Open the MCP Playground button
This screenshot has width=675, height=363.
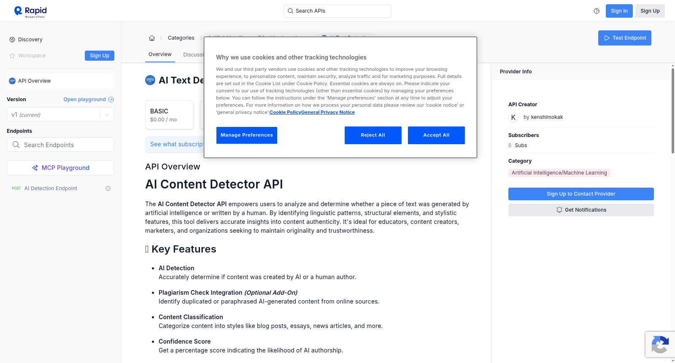(x=60, y=168)
